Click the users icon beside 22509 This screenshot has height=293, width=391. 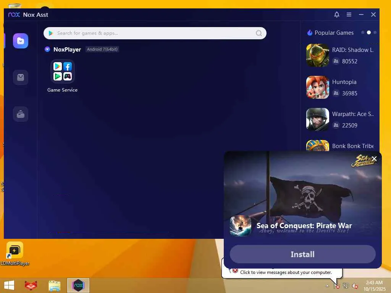(336, 125)
